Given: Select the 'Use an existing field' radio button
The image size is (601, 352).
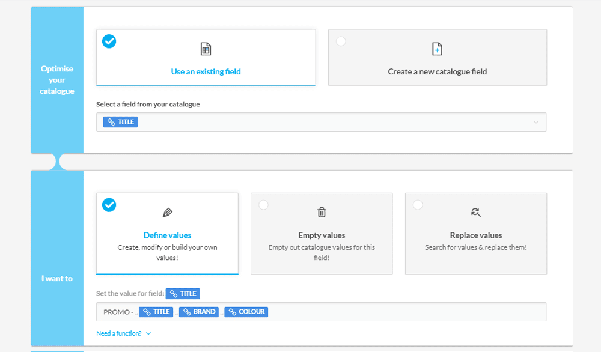Looking at the screenshot, I should (109, 41).
